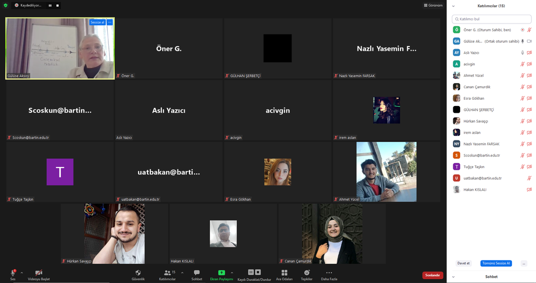
Task: Toggle camera for Aslı Yazıcı row
Action: click(x=529, y=53)
